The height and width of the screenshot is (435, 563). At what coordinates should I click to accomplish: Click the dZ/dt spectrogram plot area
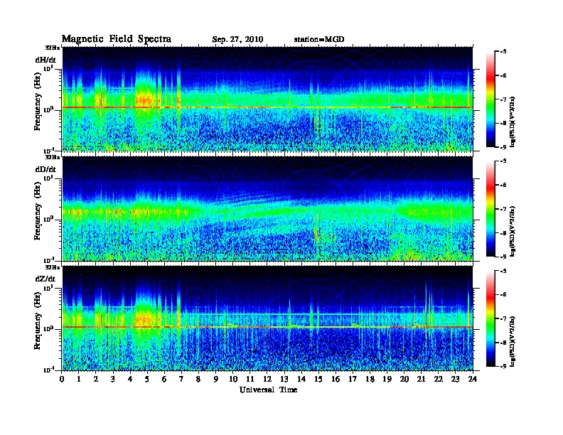pyautogui.click(x=267, y=318)
